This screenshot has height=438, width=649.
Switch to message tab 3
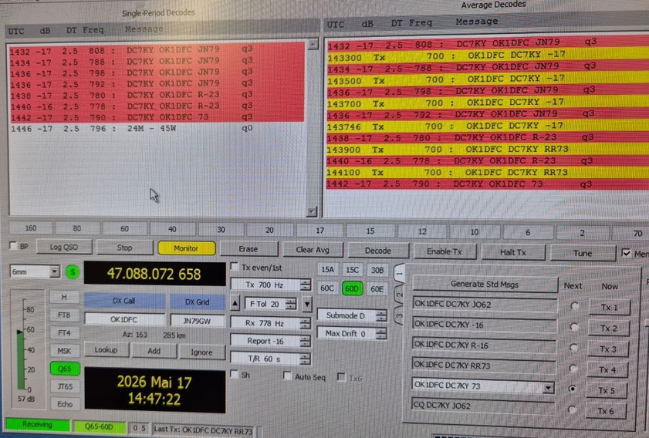pyautogui.click(x=400, y=316)
